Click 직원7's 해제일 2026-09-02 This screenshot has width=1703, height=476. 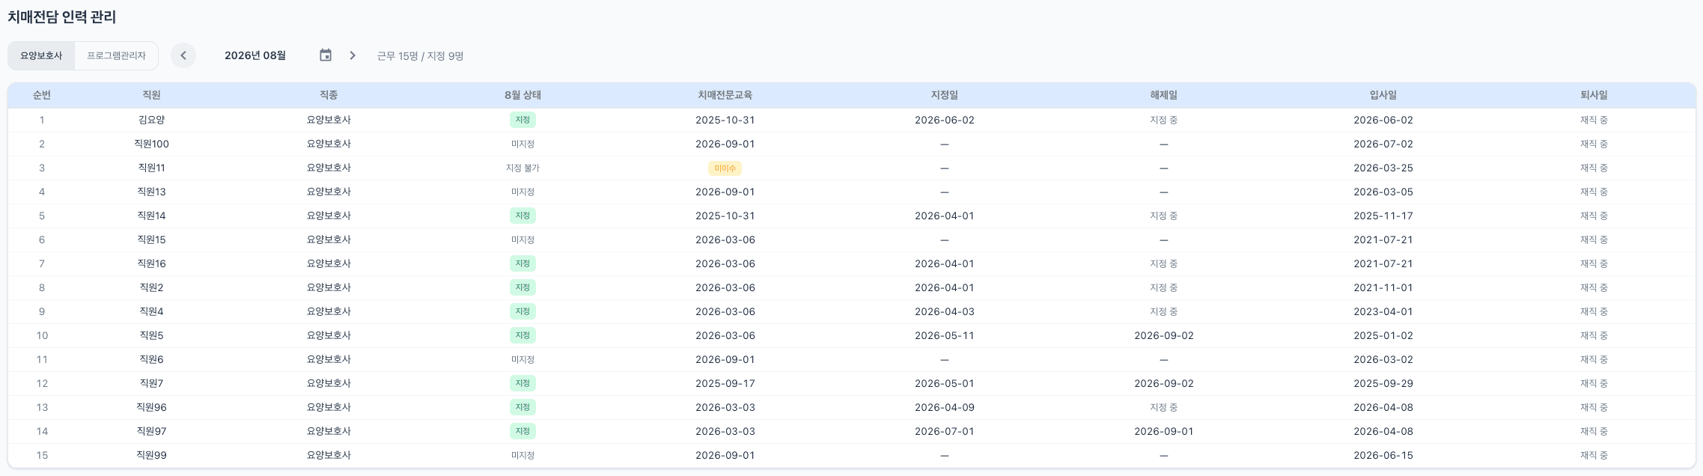click(1163, 383)
